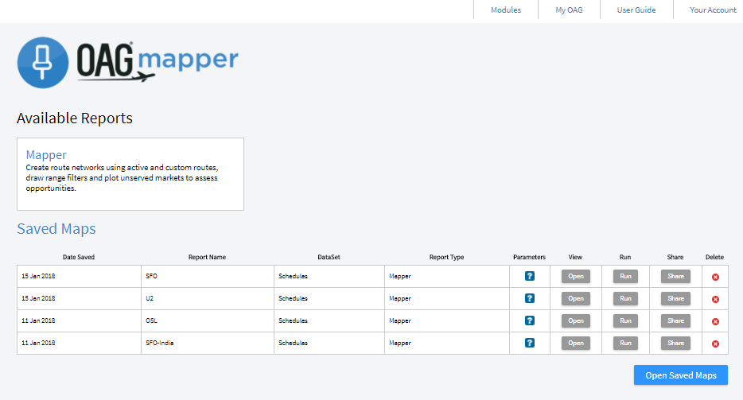Select the OSL report name cell
Image resolution: width=743 pixels, height=400 pixels.
[207, 320]
